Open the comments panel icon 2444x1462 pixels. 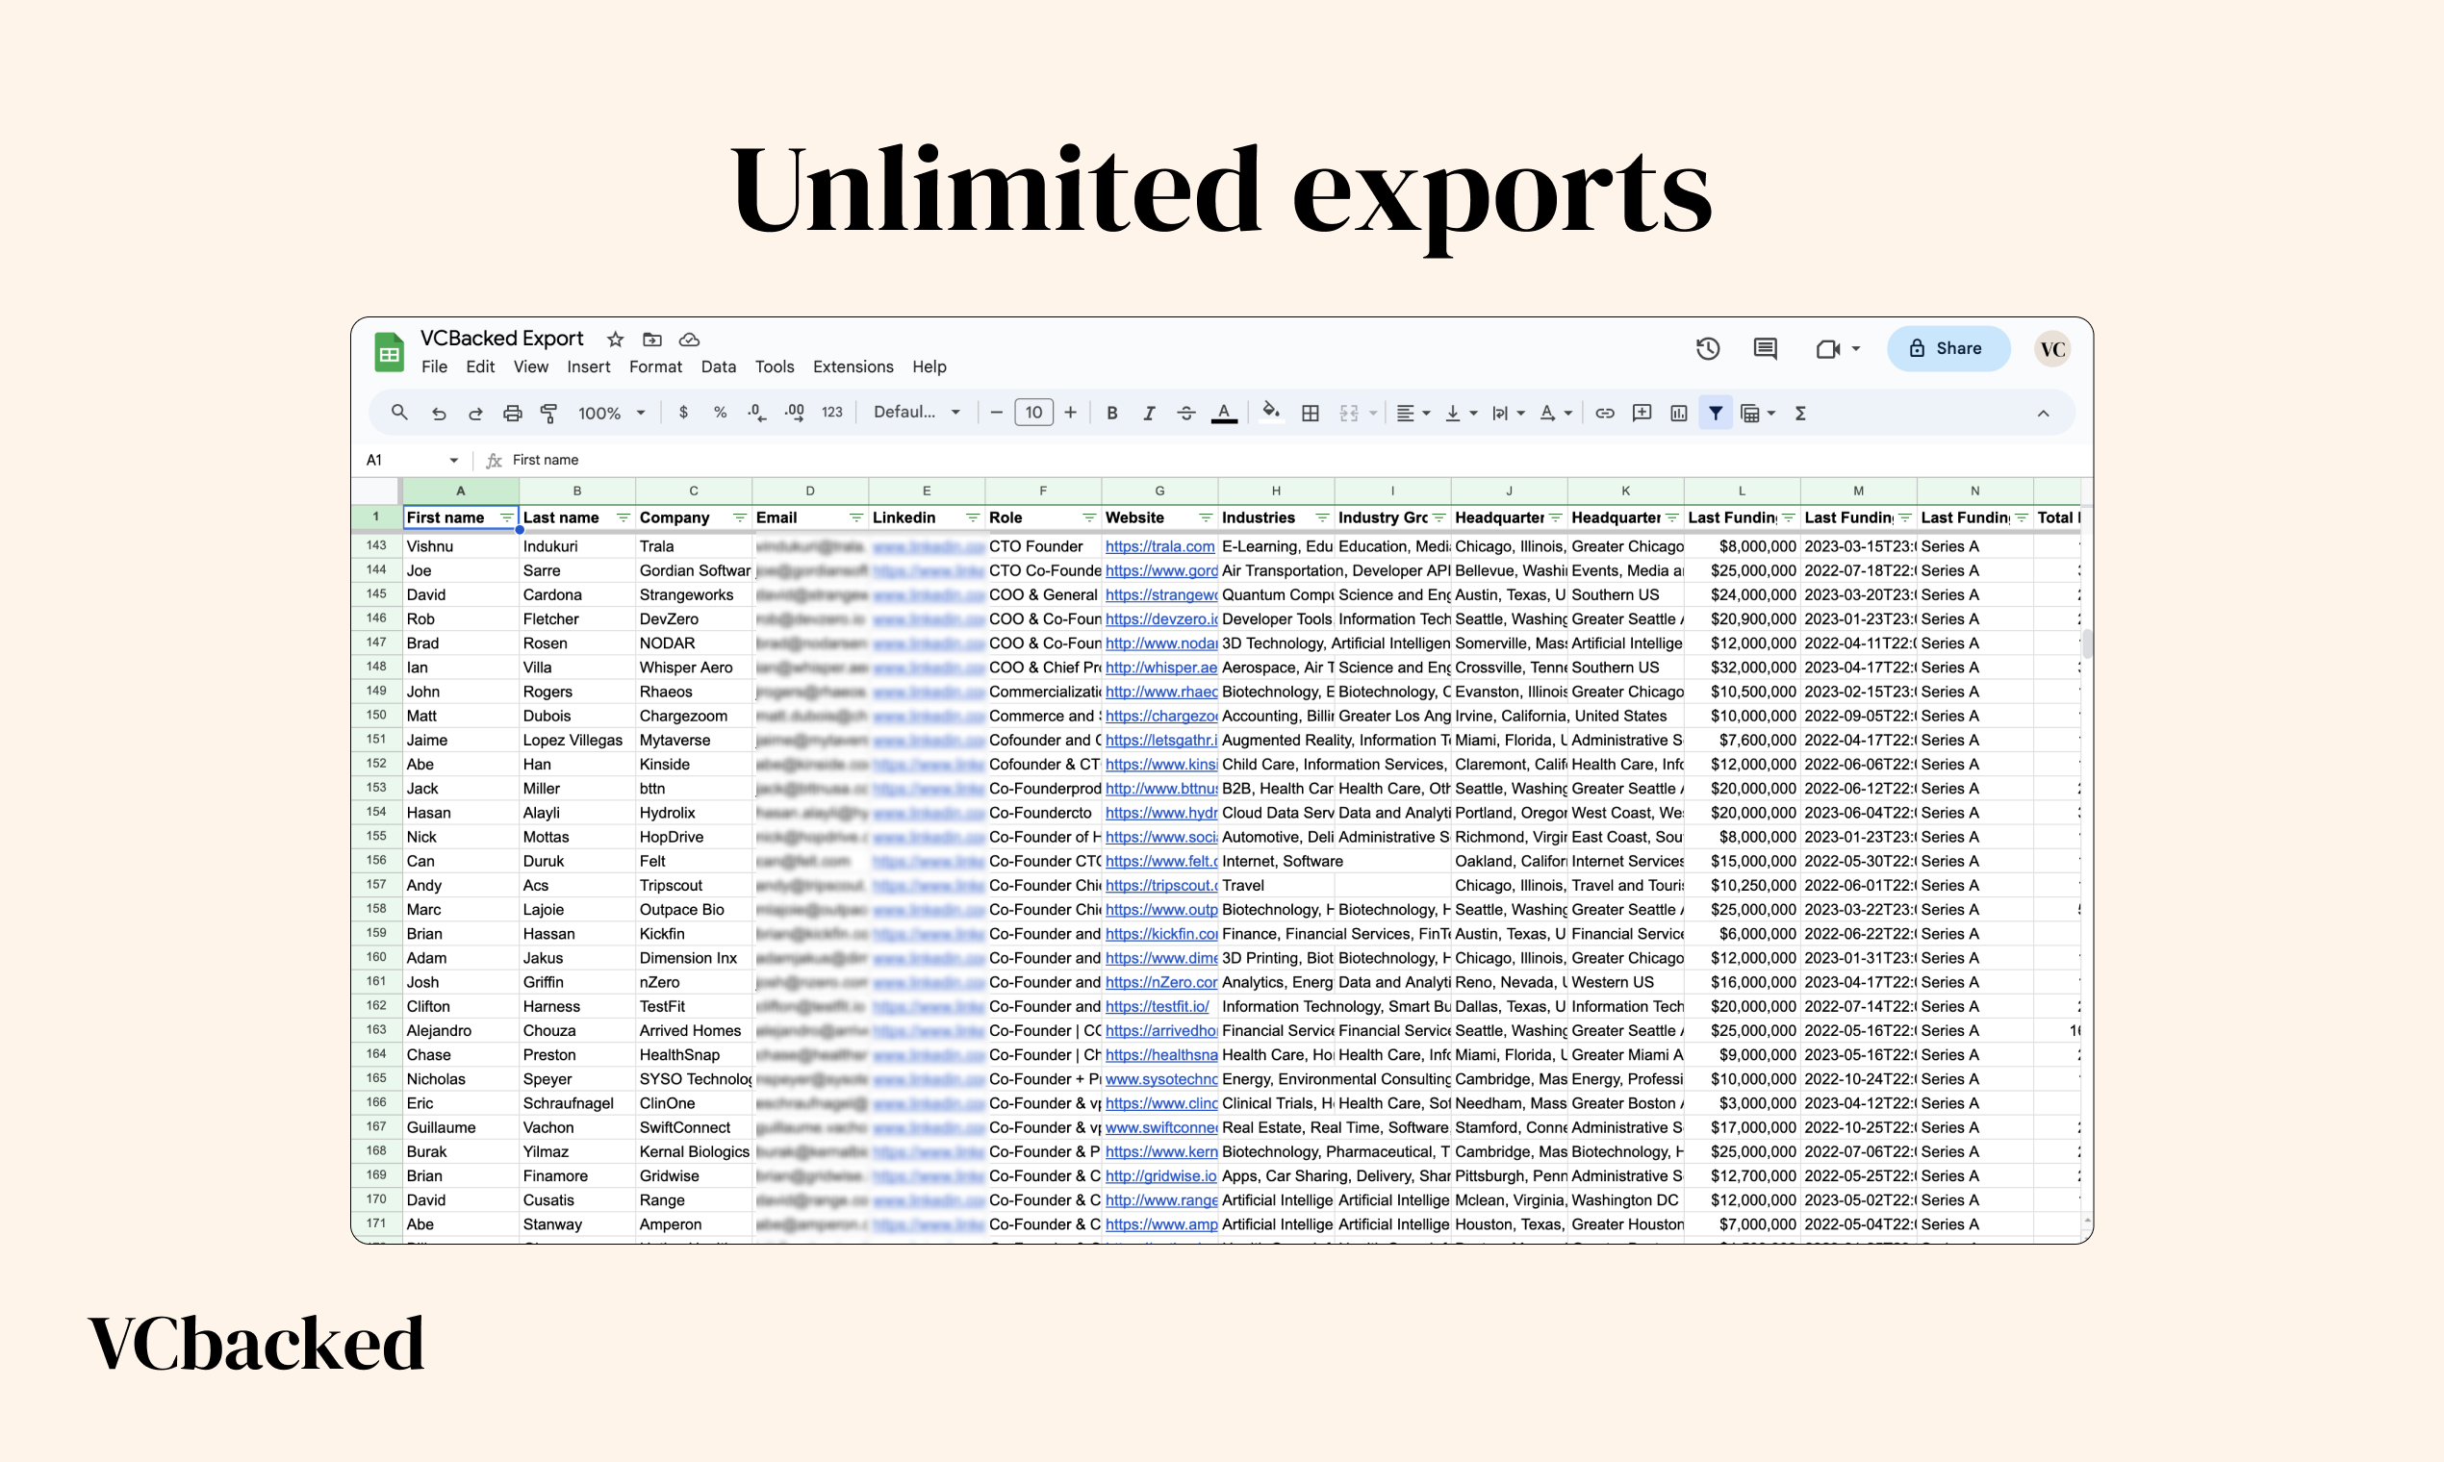click(1765, 348)
